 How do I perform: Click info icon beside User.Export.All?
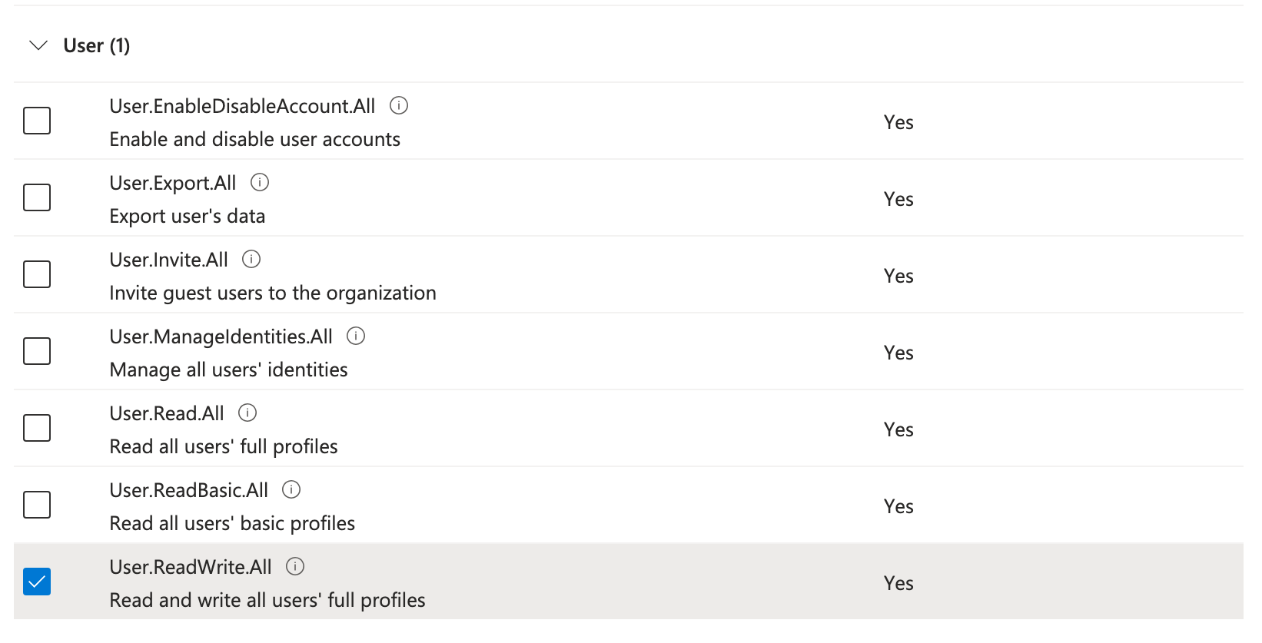click(x=260, y=182)
